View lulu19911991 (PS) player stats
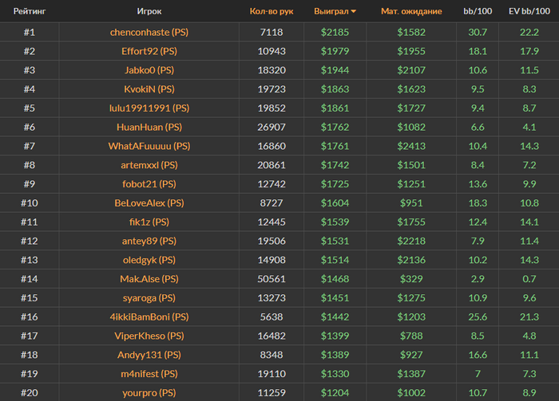Viewport: 559px width, 401px height. (149, 108)
